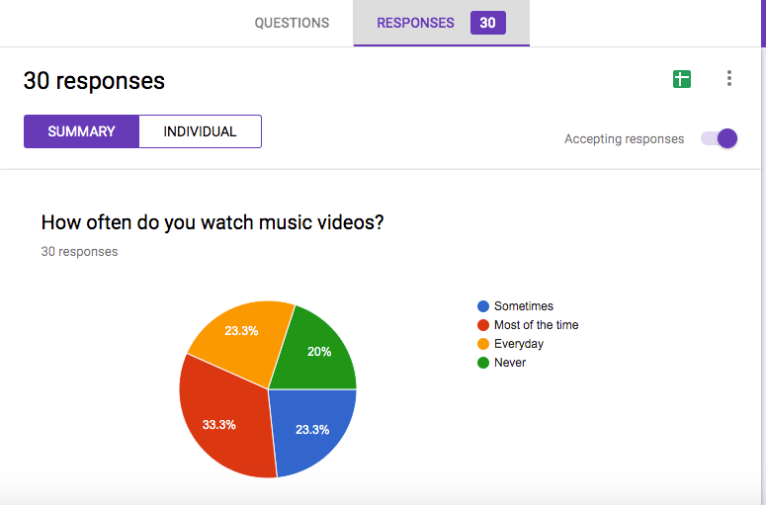
Task: Toggle the Accepting responses switch
Action: (x=720, y=138)
